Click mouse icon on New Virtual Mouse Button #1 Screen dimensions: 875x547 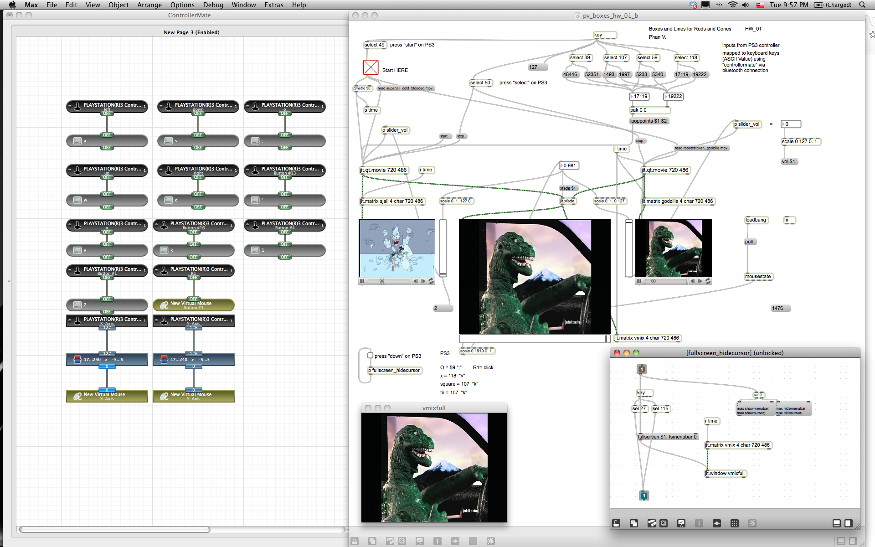tap(164, 305)
